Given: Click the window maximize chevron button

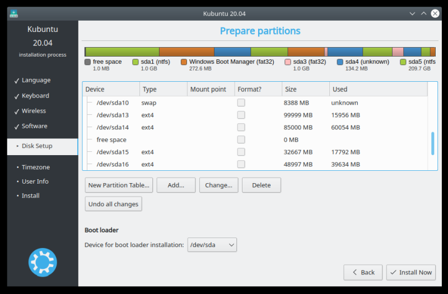Looking at the screenshot, I should [x=424, y=13].
